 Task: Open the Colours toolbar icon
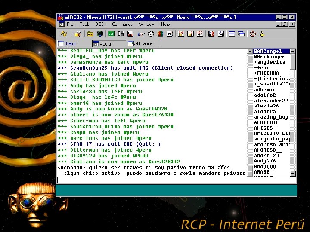[160, 34]
